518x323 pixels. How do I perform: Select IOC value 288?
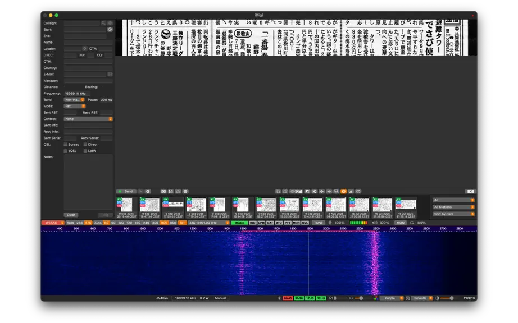[x=80, y=223]
